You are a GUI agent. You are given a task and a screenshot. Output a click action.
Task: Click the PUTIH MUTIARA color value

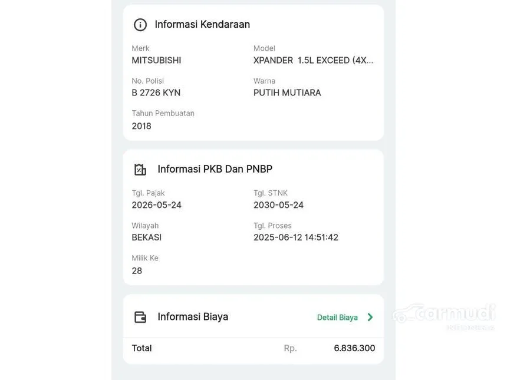287,92
